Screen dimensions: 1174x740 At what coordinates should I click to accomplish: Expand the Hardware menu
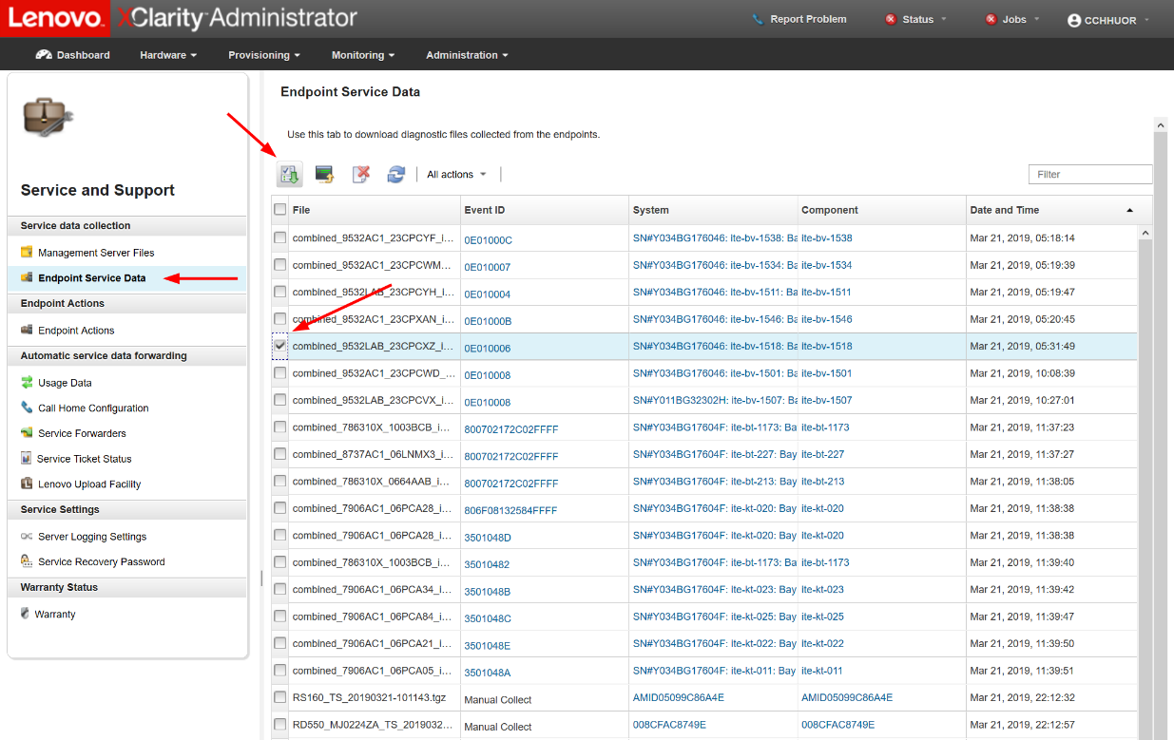pyautogui.click(x=168, y=55)
